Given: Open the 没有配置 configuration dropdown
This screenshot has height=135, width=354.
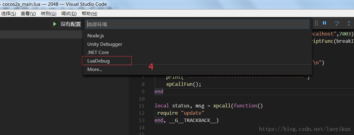Looking at the screenshot, I should [70, 24].
